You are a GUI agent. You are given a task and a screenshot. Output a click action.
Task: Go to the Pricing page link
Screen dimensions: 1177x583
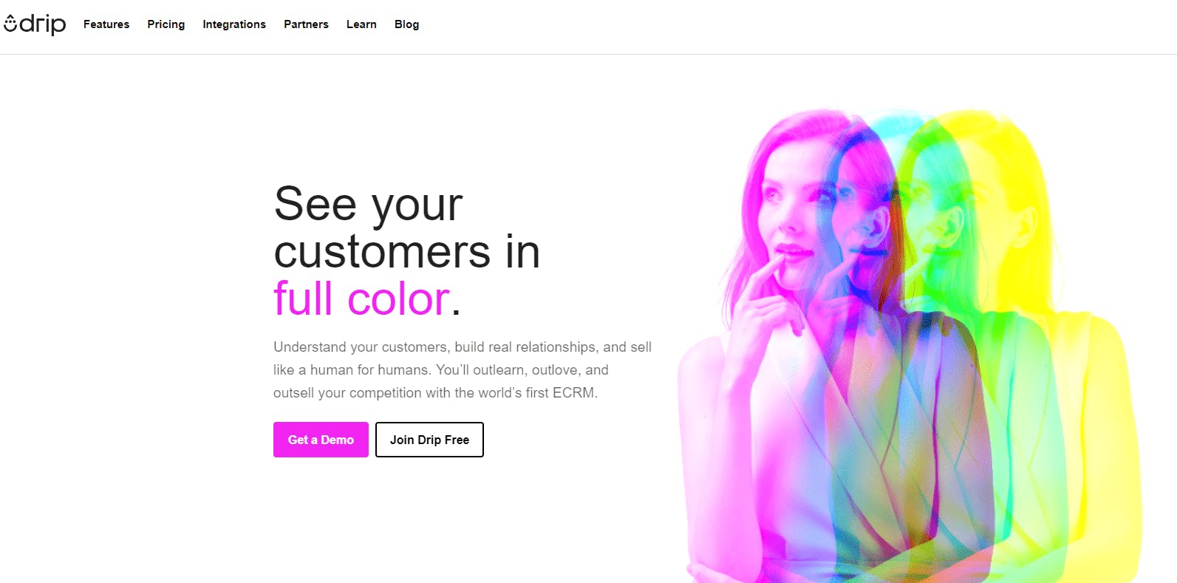pos(166,24)
